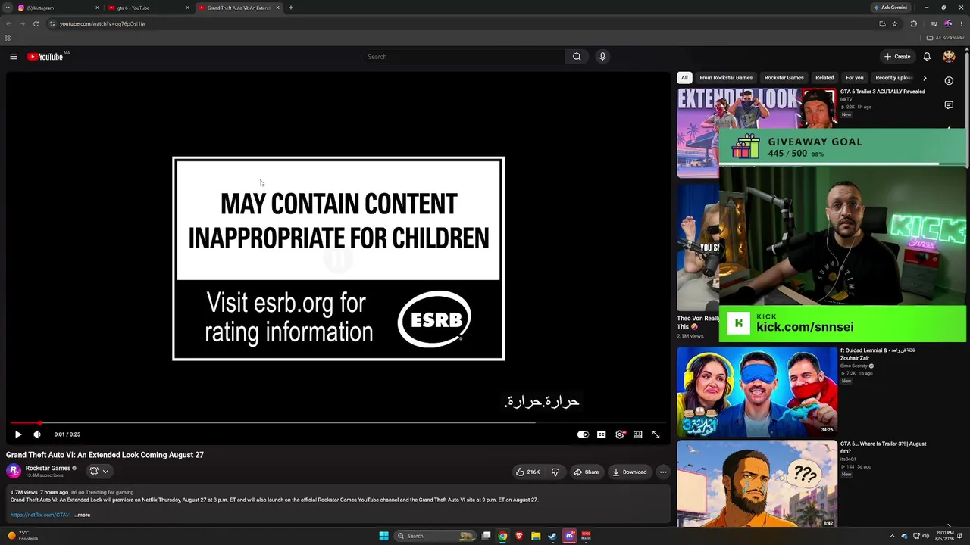Select the For you filter chip

click(855, 78)
